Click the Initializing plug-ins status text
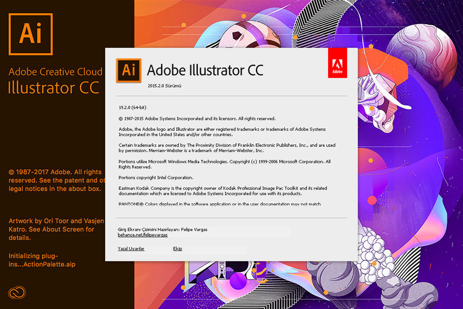Screen dimensions: 463x309 42,260
